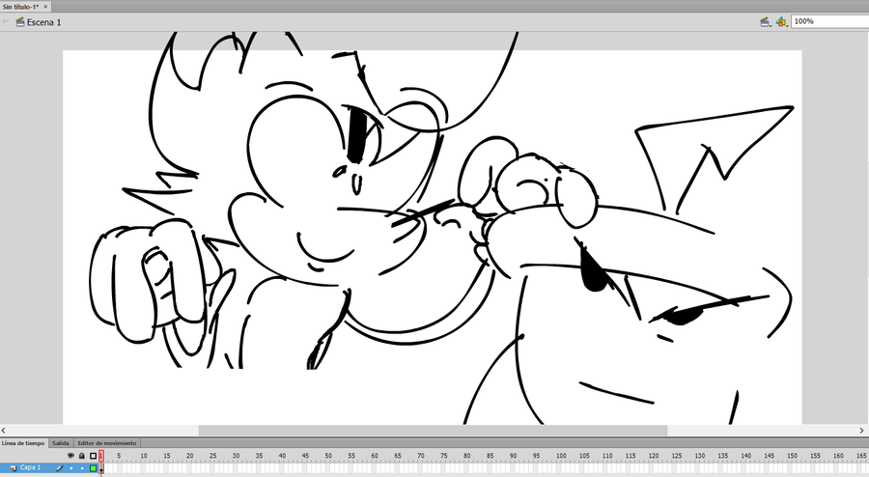Click the scroll right arrow under the stage
Viewport: 869px width, 477px height.
tap(862, 431)
